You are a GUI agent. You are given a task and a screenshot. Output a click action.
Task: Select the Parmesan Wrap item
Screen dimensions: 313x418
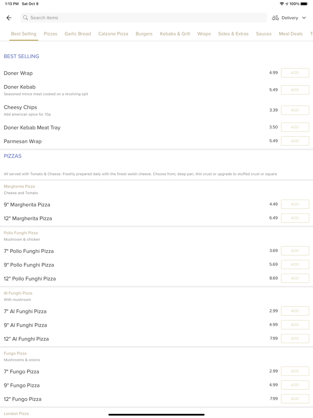pyautogui.click(x=23, y=141)
